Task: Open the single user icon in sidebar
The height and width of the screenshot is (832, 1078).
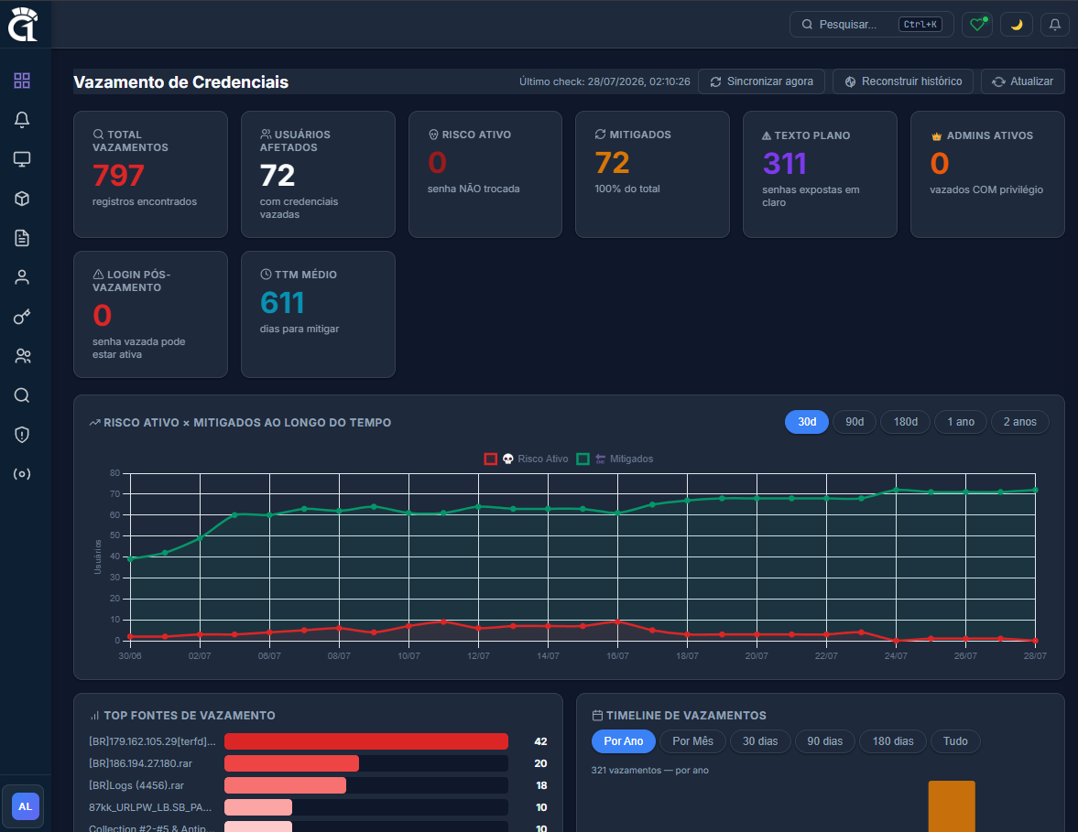Action: [x=22, y=276]
